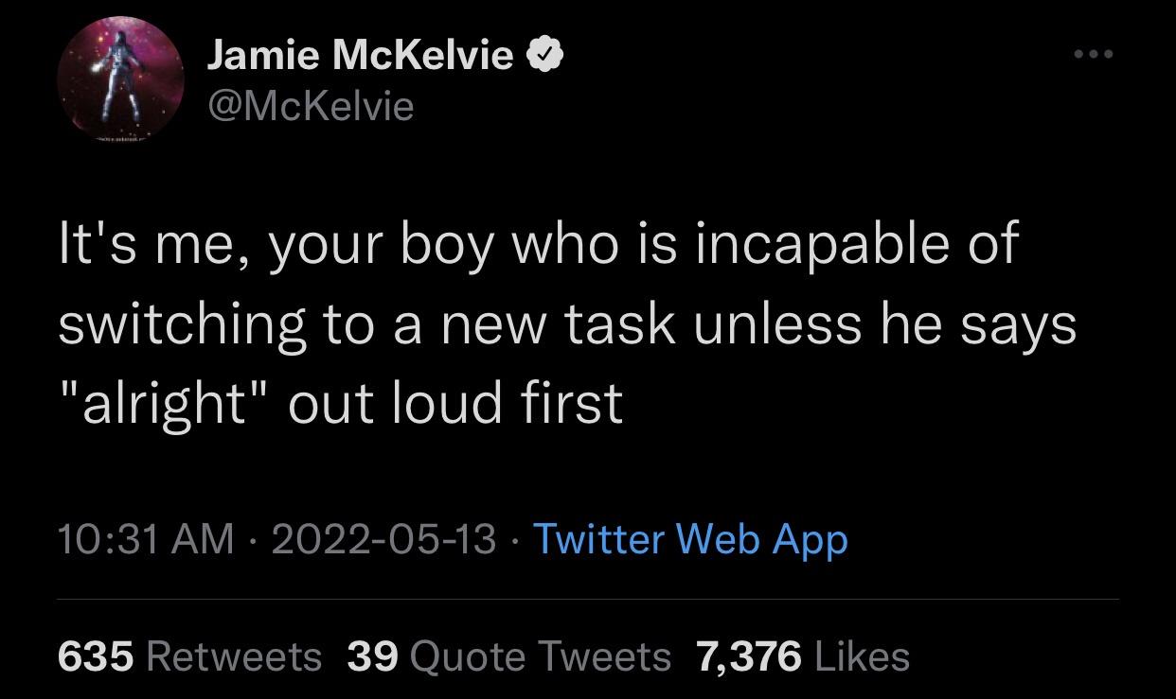The width and height of the screenshot is (1176, 699).
Task: Click the Jamie McKelvie display name
Action: click(x=361, y=58)
